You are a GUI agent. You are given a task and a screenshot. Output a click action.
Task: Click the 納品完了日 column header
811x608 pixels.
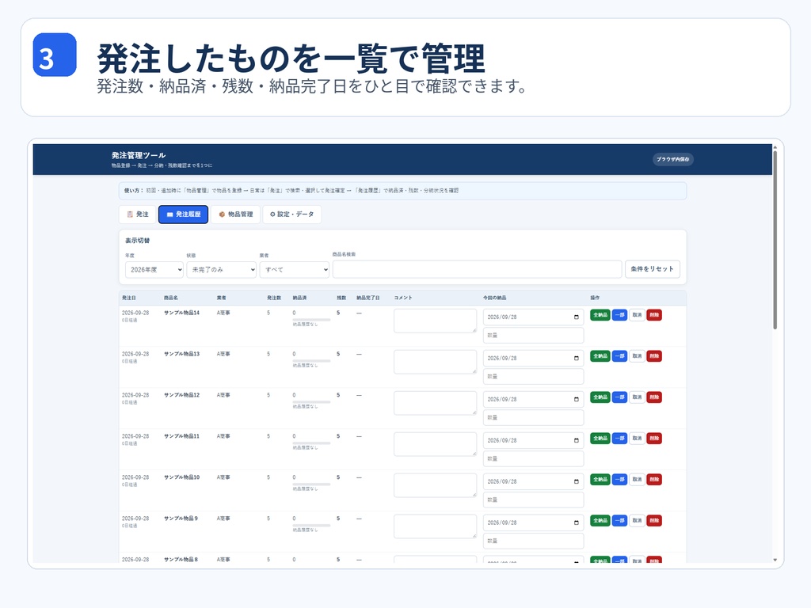click(x=367, y=298)
